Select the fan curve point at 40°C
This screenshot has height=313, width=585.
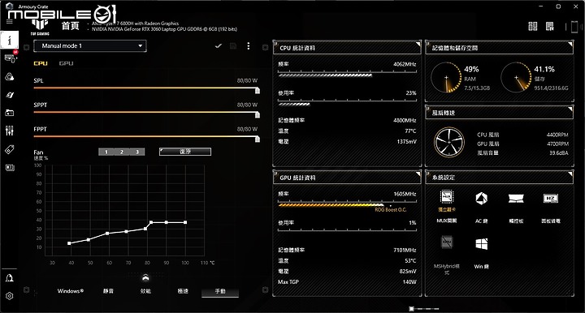click(x=69, y=243)
